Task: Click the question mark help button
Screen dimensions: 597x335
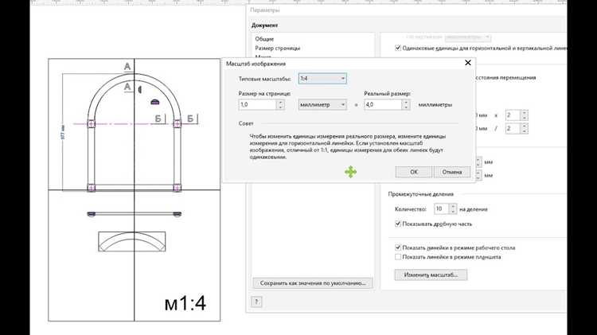Action: 256,302
